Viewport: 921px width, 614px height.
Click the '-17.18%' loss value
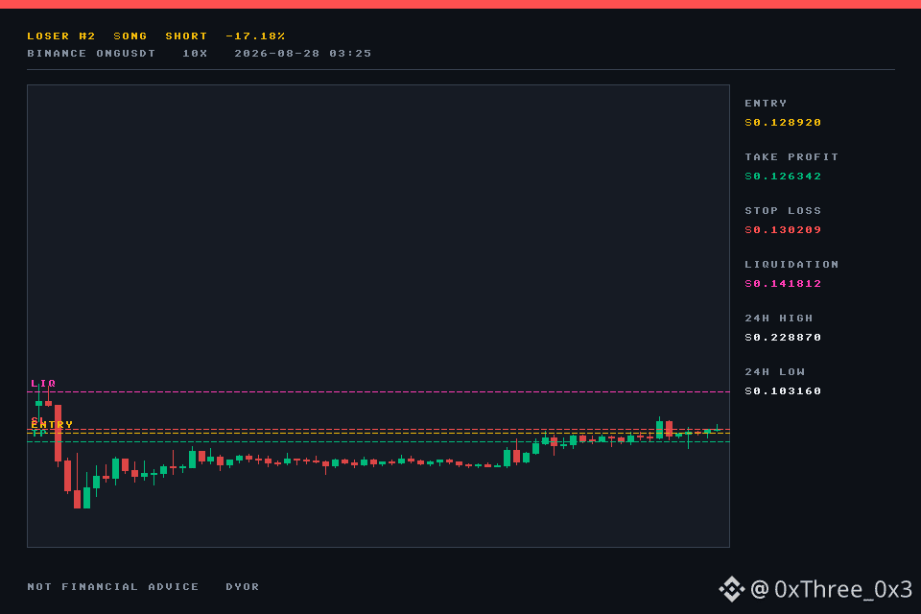255,35
